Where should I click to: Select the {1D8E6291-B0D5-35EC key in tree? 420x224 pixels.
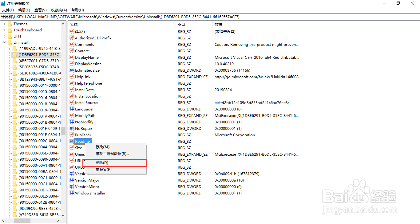click(x=39, y=54)
